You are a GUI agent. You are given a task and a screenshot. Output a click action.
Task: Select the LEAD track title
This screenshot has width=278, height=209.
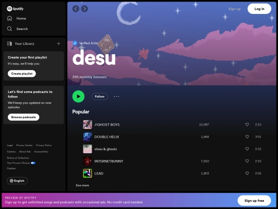pos(99,173)
